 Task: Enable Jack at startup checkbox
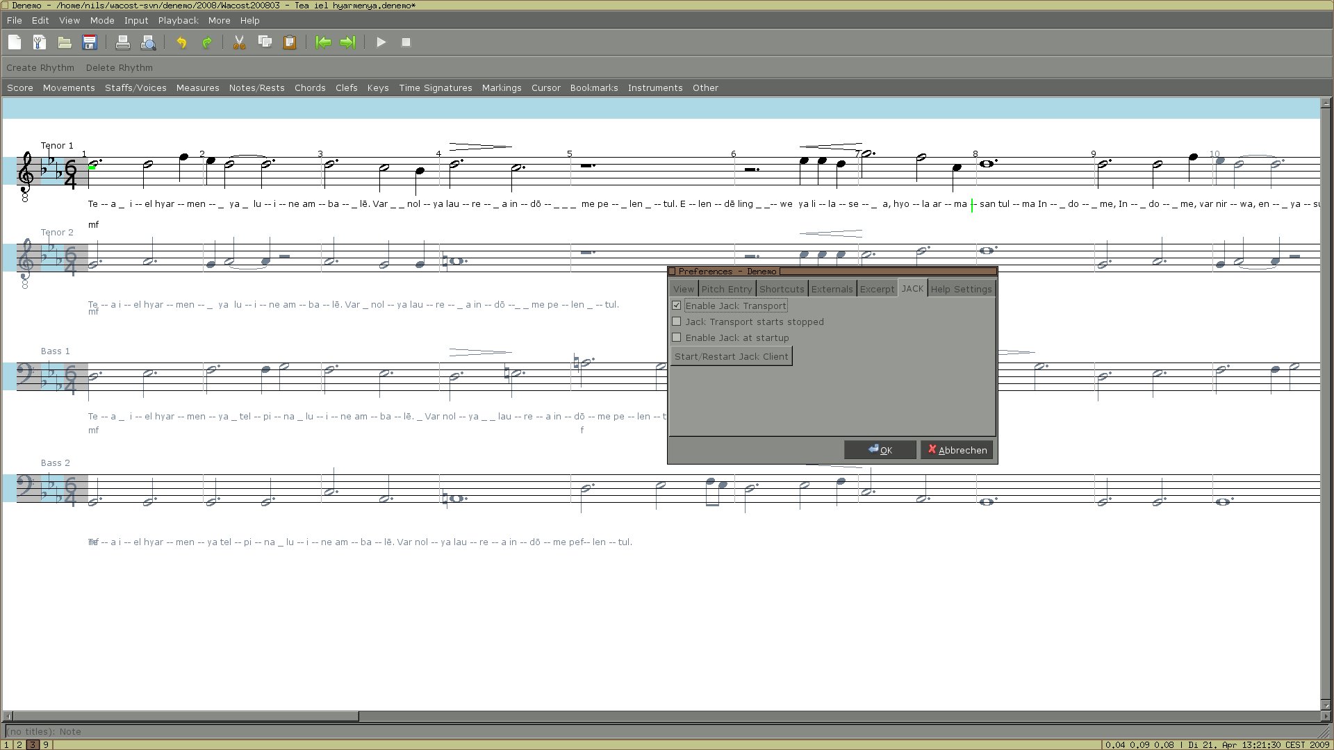click(677, 337)
